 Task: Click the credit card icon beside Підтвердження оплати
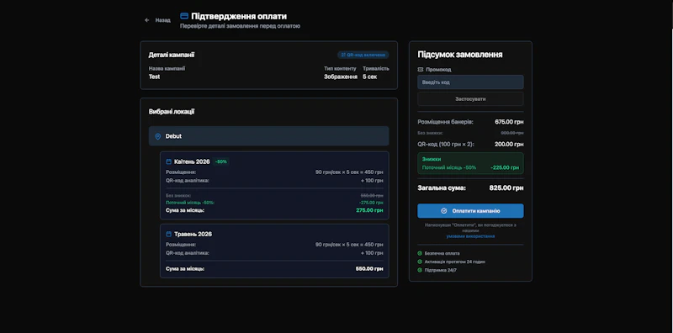[184, 16]
